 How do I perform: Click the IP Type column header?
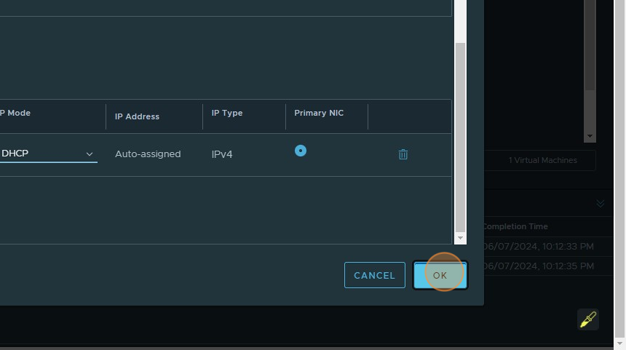[227, 113]
